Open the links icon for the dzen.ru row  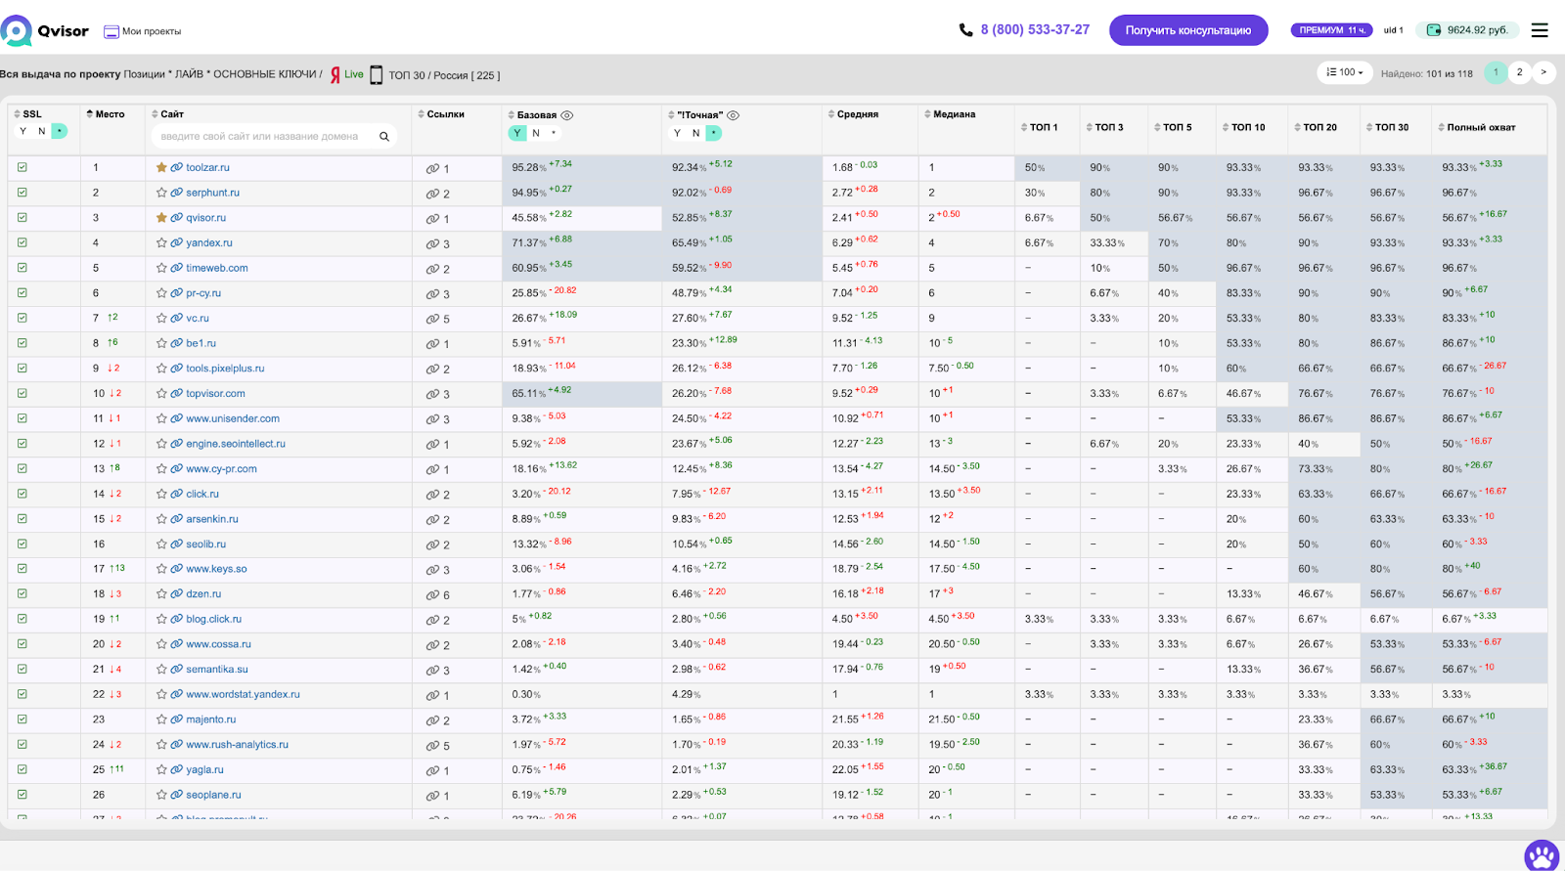[x=432, y=594]
